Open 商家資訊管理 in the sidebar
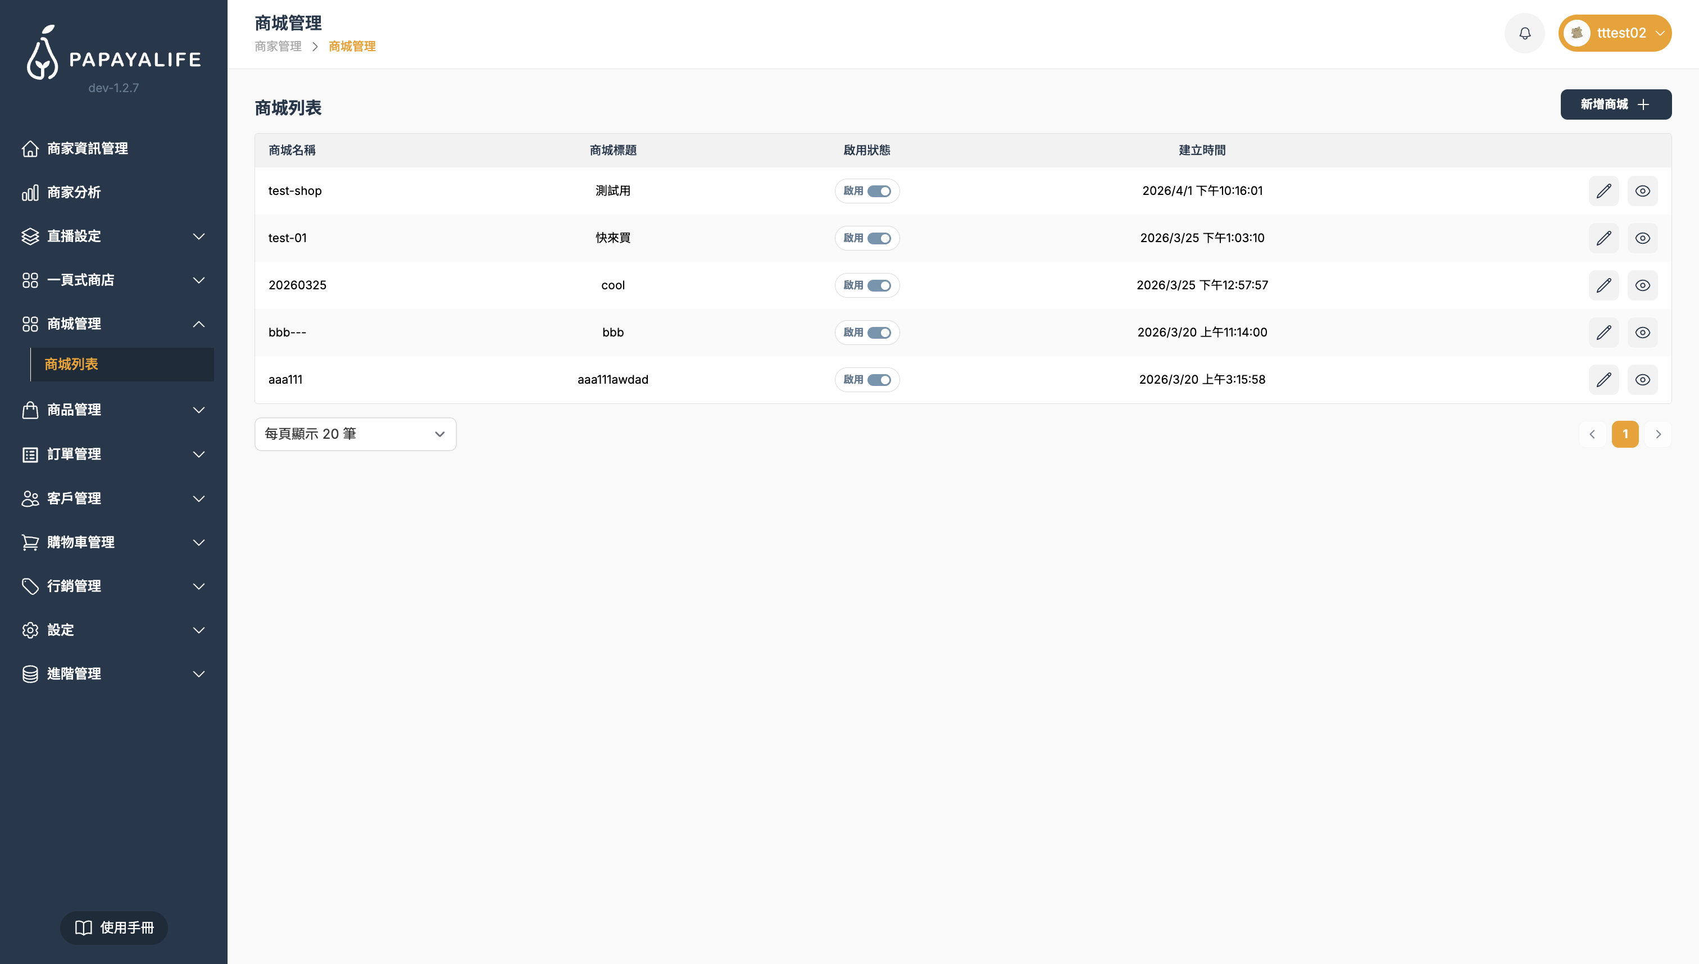The width and height of the screenshot is (1699, 964). (x=88, y=149)
